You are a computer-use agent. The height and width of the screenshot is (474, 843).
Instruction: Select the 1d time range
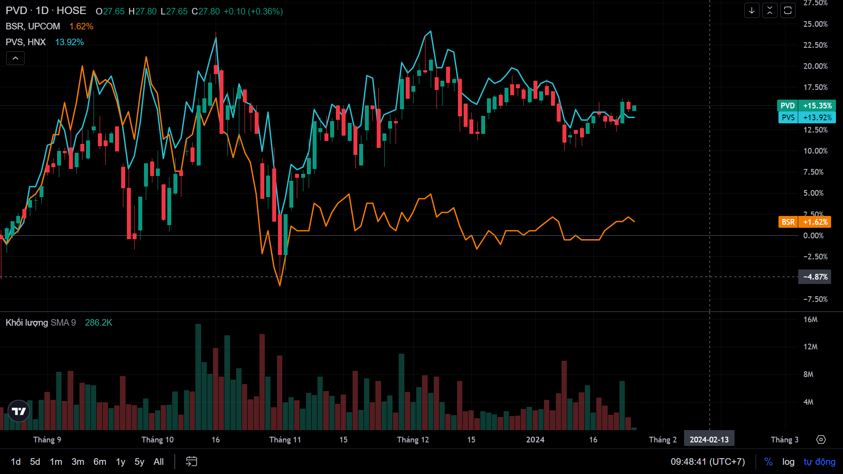pyautogui.click(x=16, y=462)
